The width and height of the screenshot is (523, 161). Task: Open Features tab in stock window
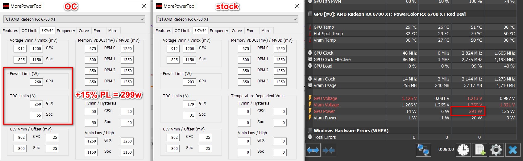(163, 31)
